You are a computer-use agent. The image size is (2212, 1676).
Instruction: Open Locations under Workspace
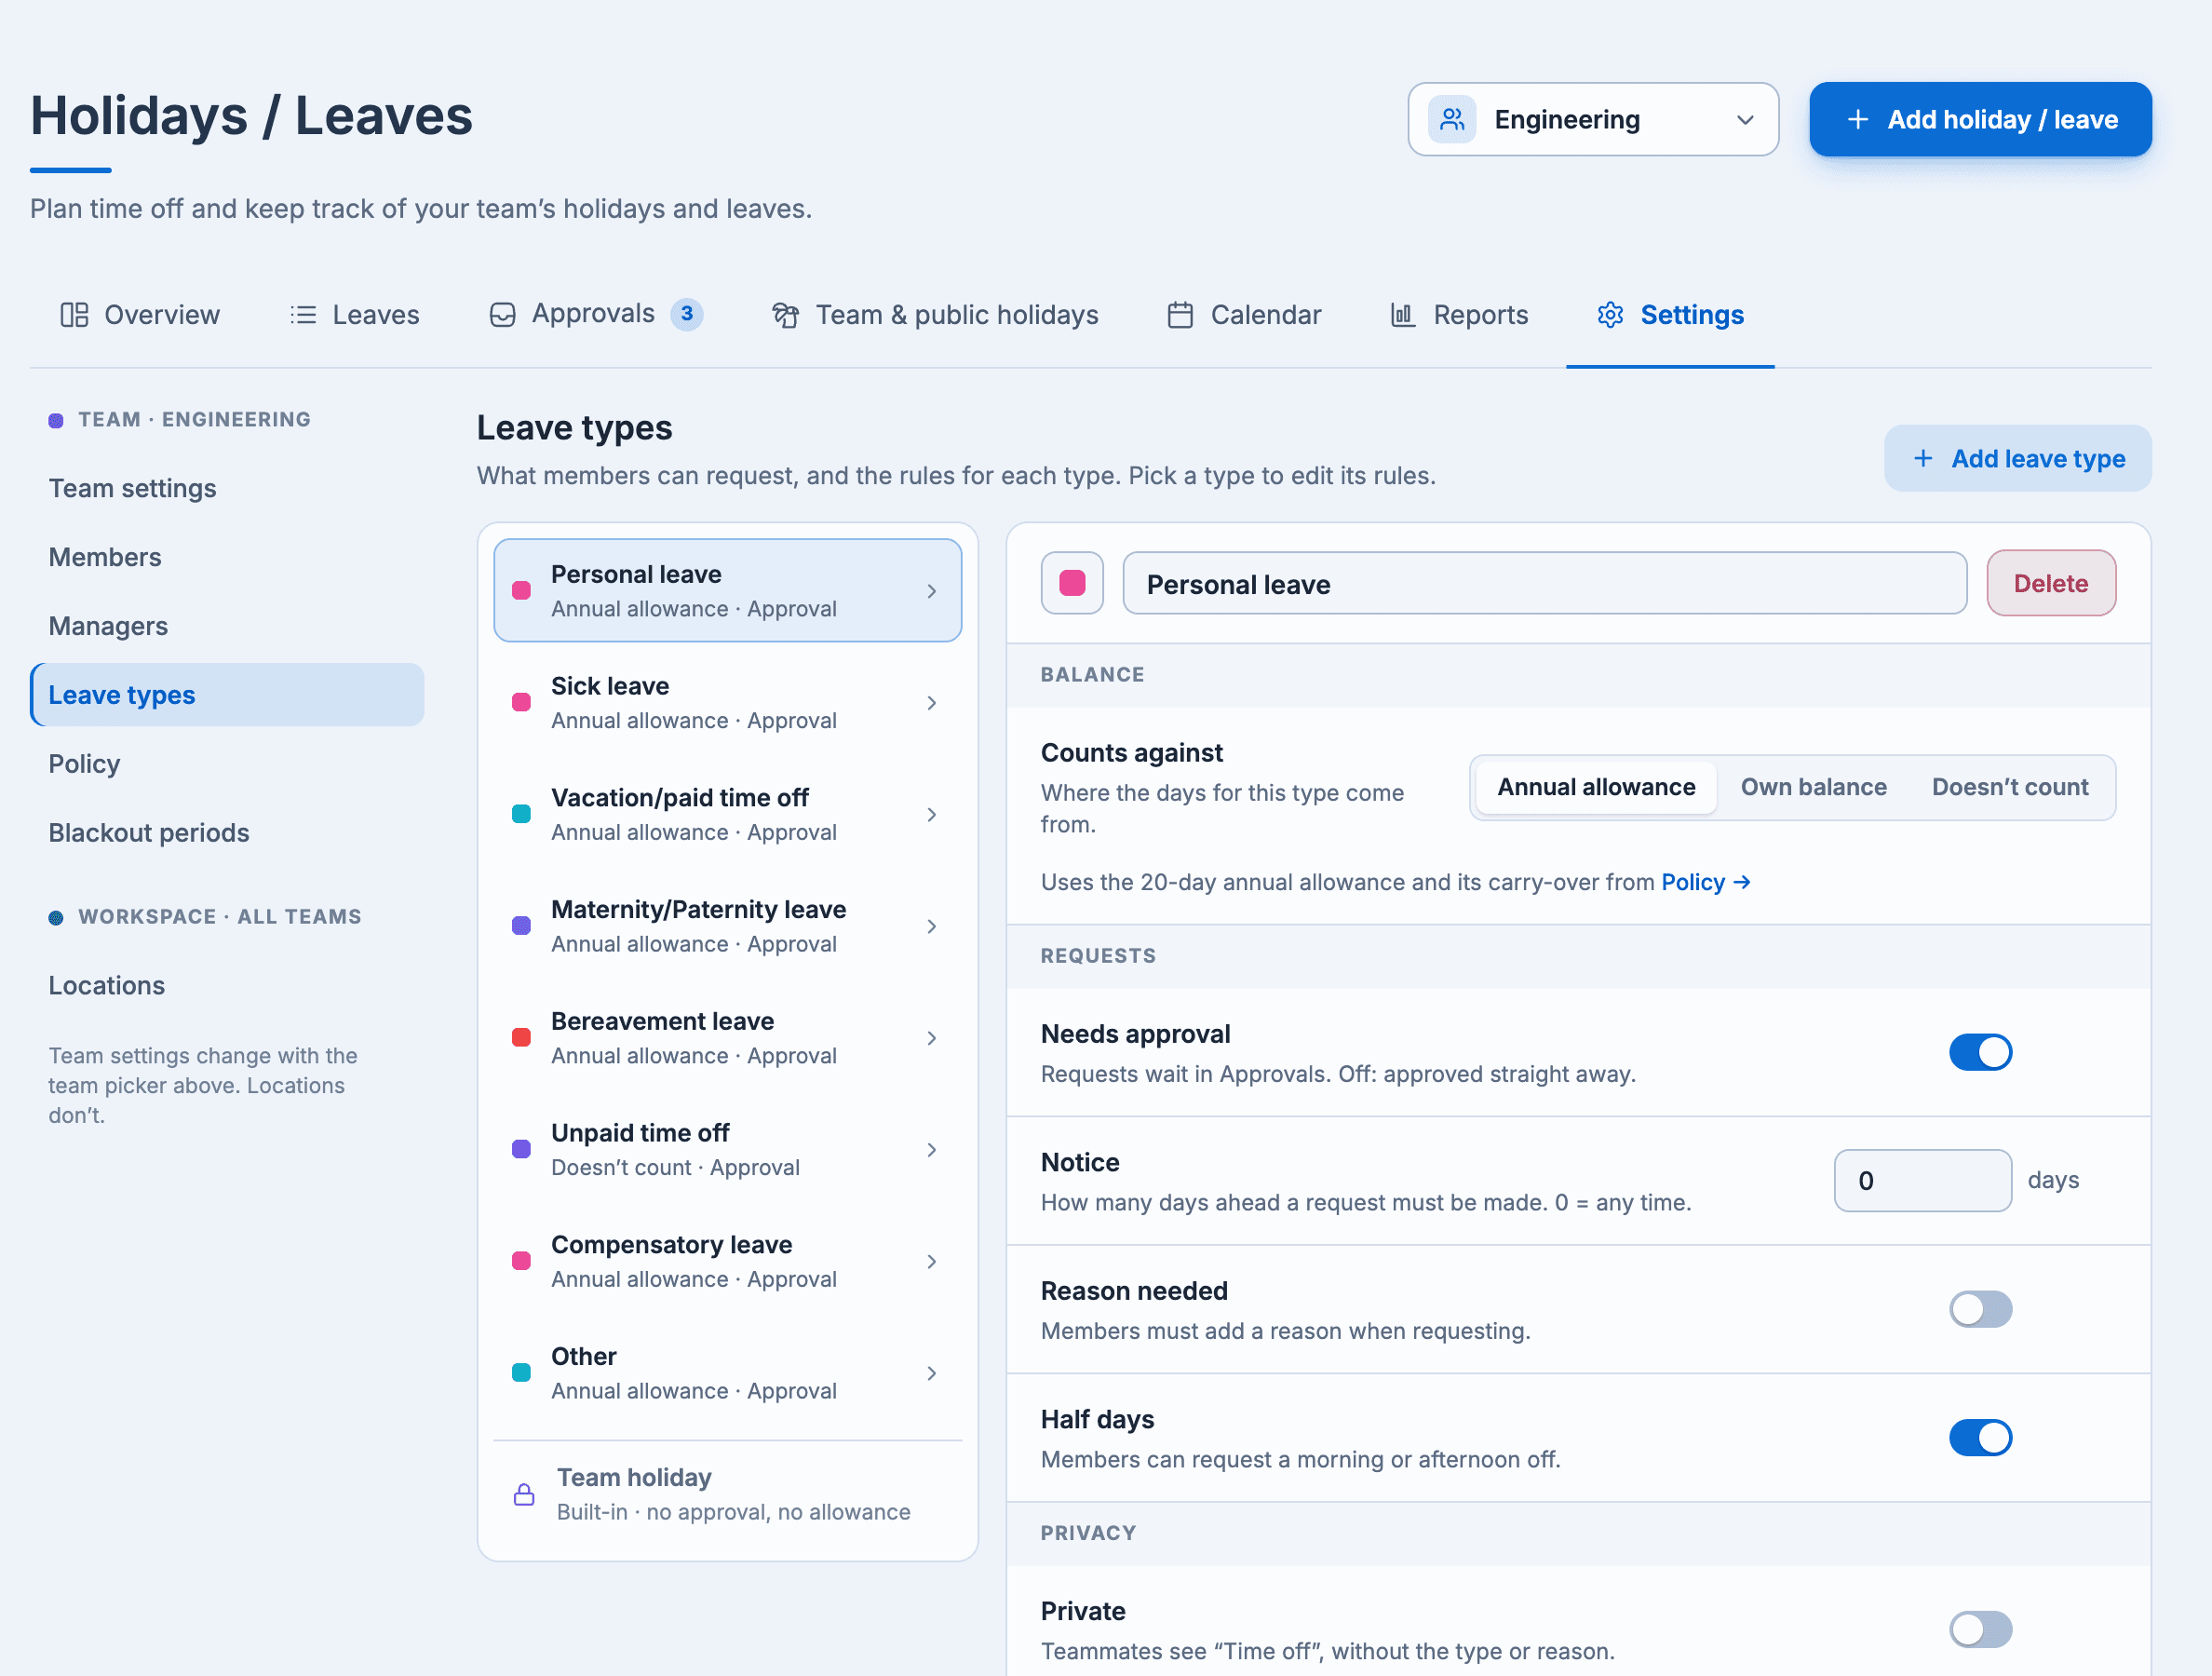(227, 985)
